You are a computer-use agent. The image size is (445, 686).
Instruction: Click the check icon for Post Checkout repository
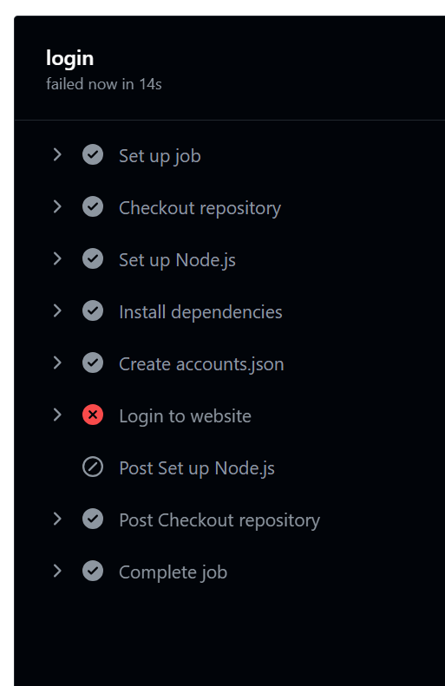pos(93,519)
